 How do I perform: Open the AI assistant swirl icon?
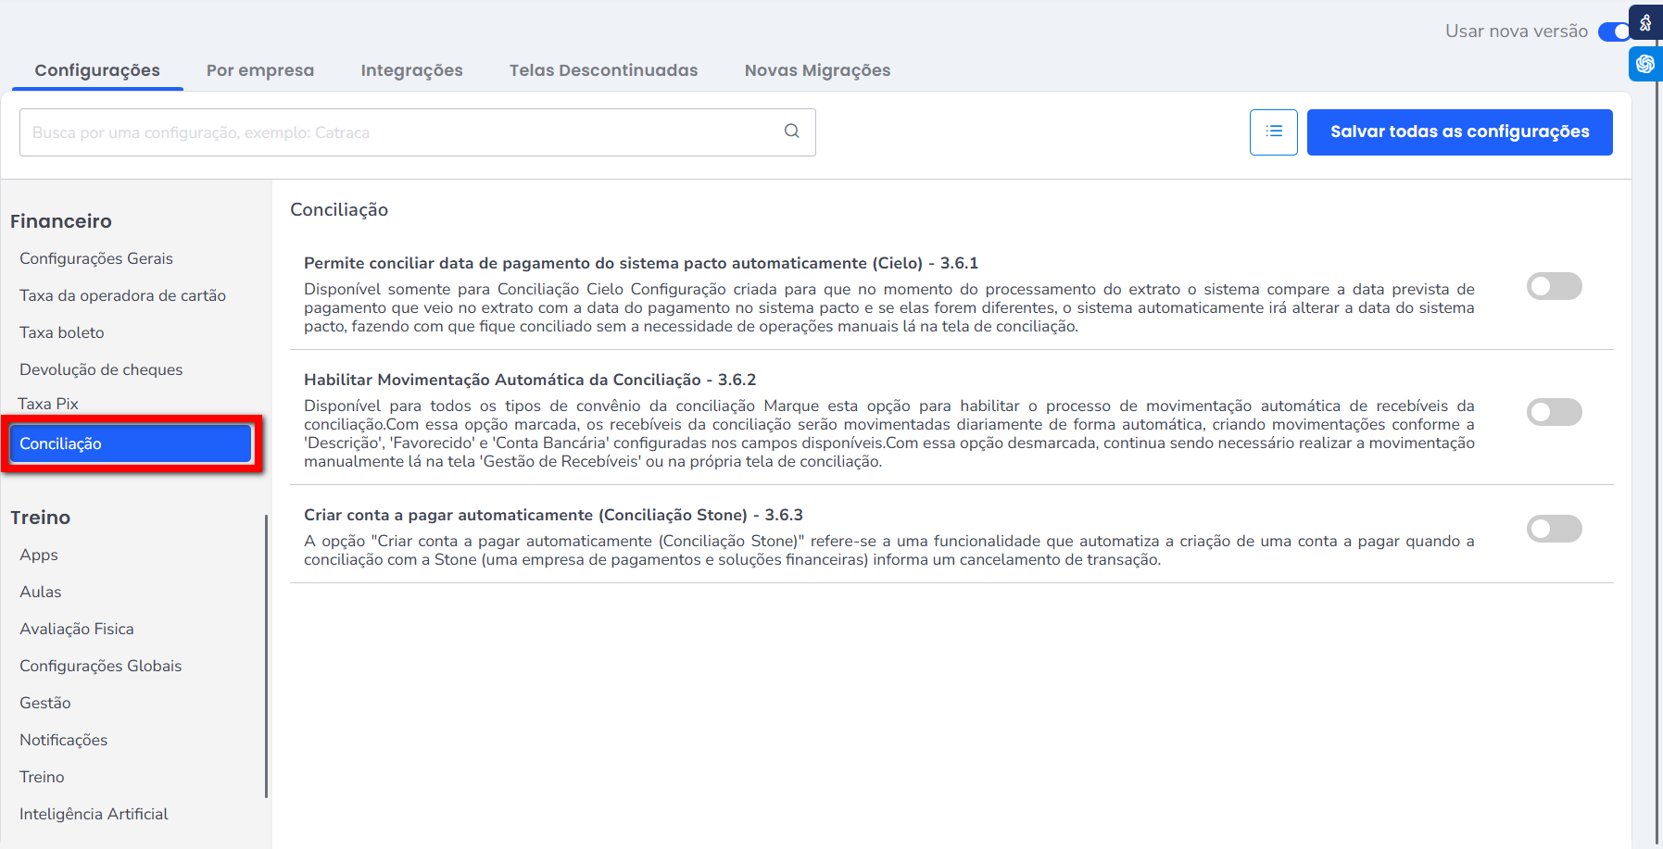1645,64
